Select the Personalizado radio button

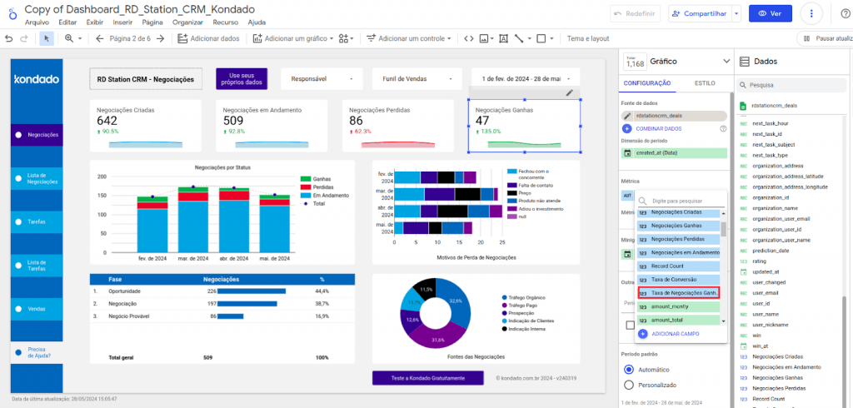click(629, 385)
